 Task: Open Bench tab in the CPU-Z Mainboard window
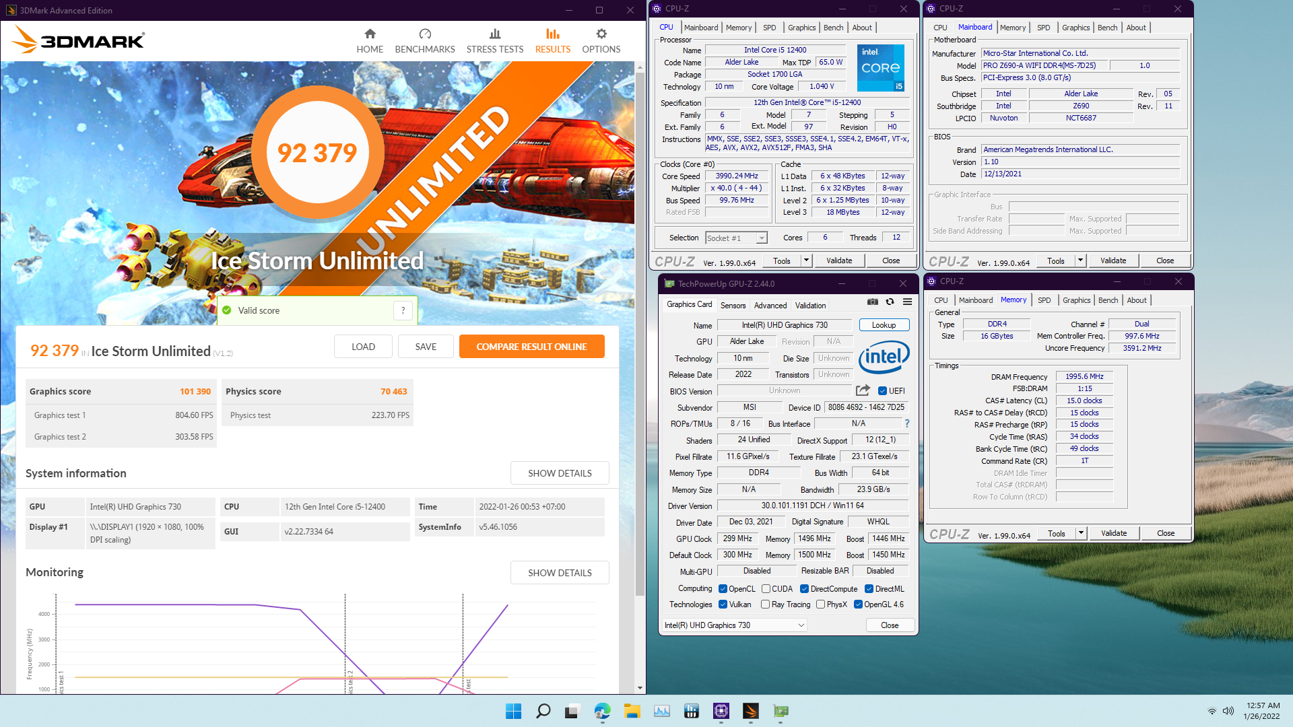(1107, 28)
